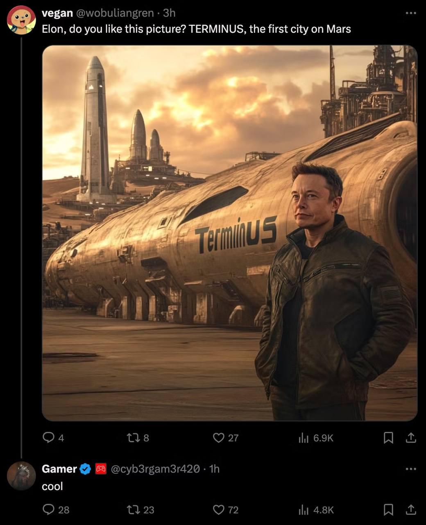Viewport: 426px width, 525px height.
Task: Repost Gamer's cool reply
Action: 134,509
